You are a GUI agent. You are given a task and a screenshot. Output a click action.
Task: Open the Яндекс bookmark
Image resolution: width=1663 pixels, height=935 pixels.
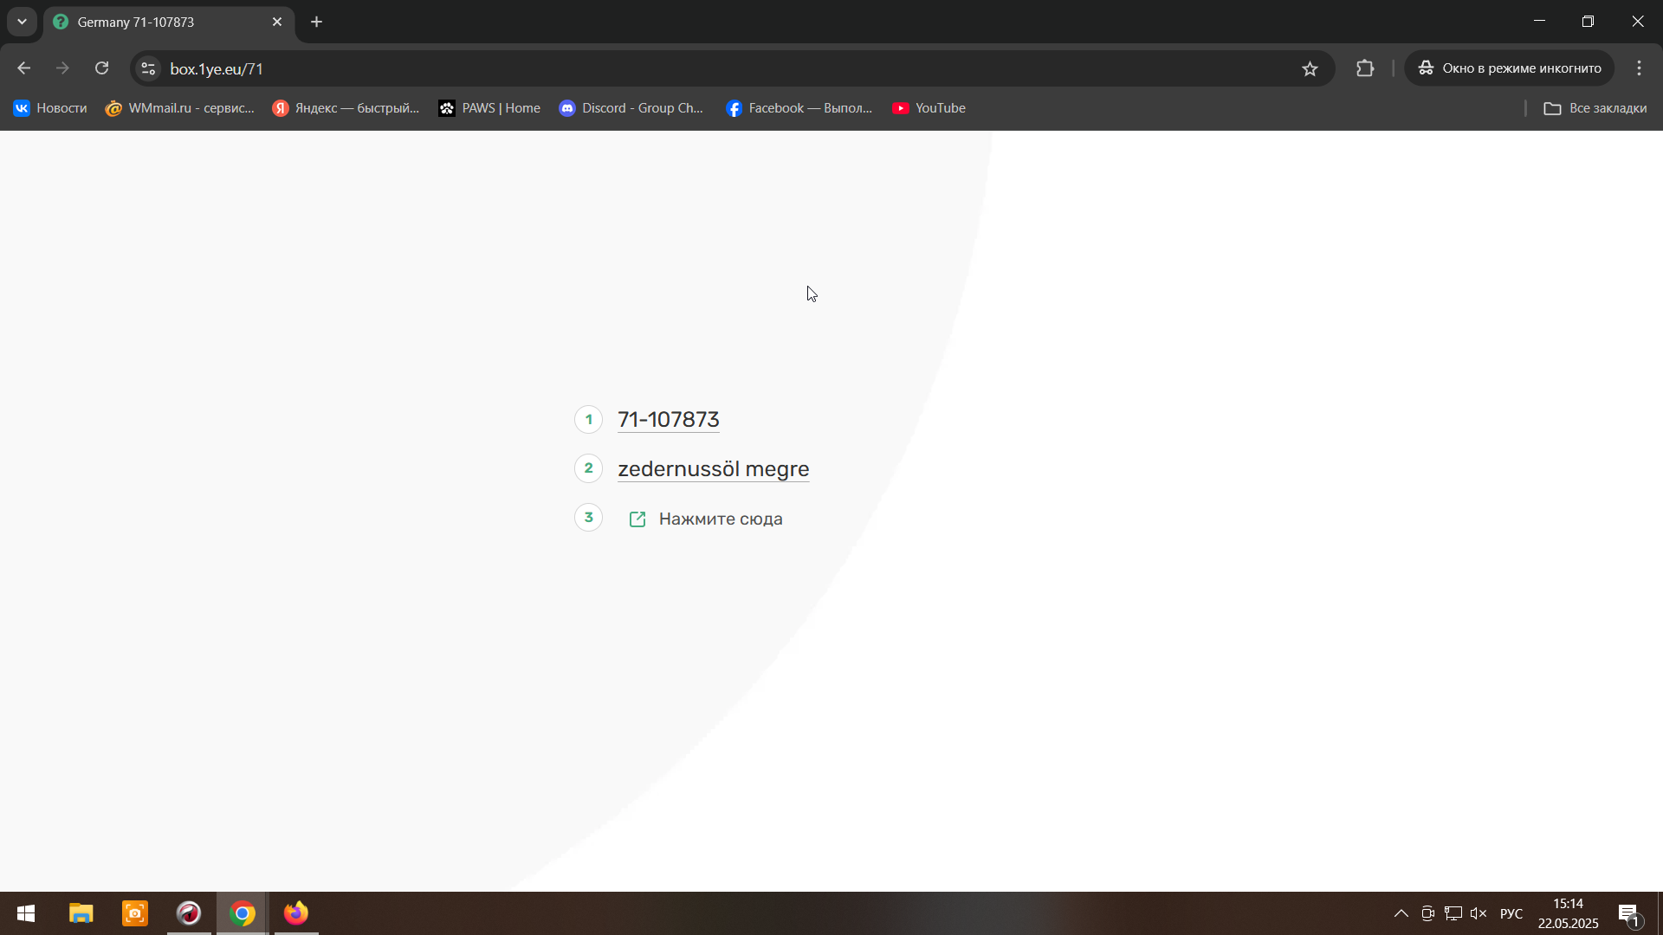tap(346, 108)
